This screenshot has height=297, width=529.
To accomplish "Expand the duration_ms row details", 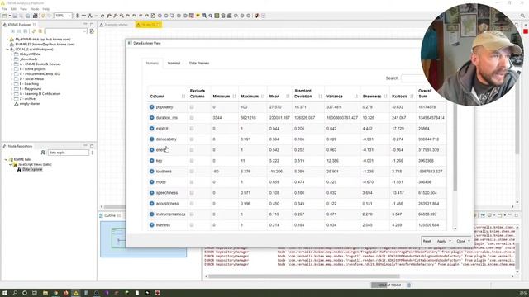I will (x=152, y=118).
